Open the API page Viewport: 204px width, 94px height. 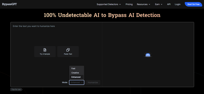pyautogui.click(x=169, y=4)
